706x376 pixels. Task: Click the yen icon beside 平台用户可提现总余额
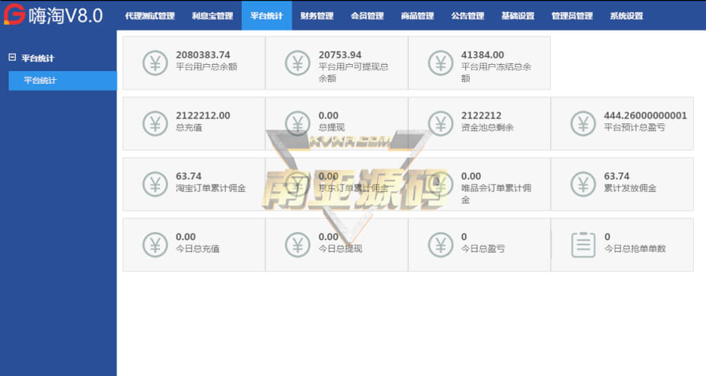298,63
